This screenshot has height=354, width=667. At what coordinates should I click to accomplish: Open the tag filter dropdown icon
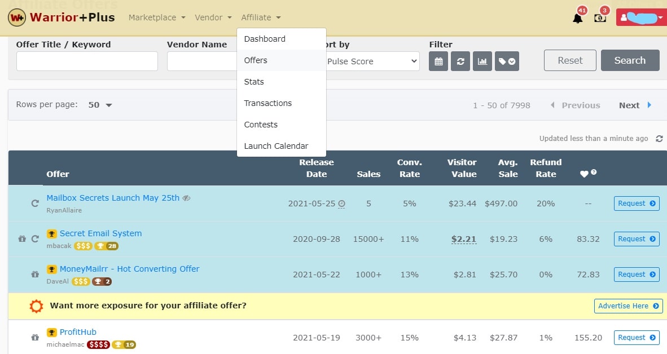point(507,61)
